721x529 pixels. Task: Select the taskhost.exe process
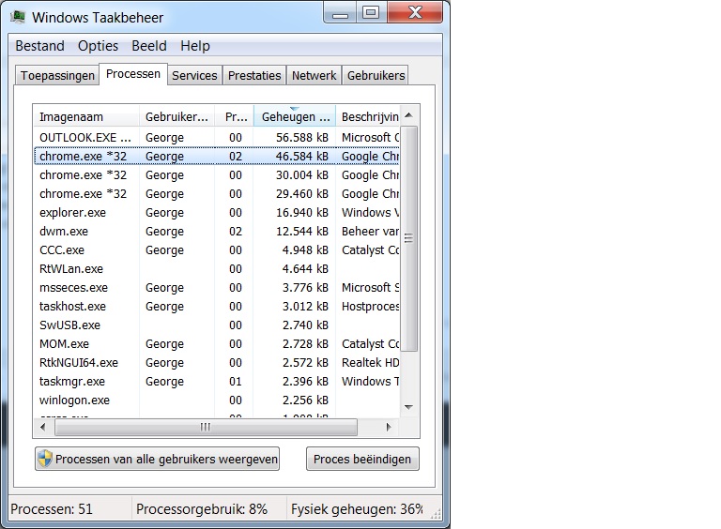click(217, 307)
